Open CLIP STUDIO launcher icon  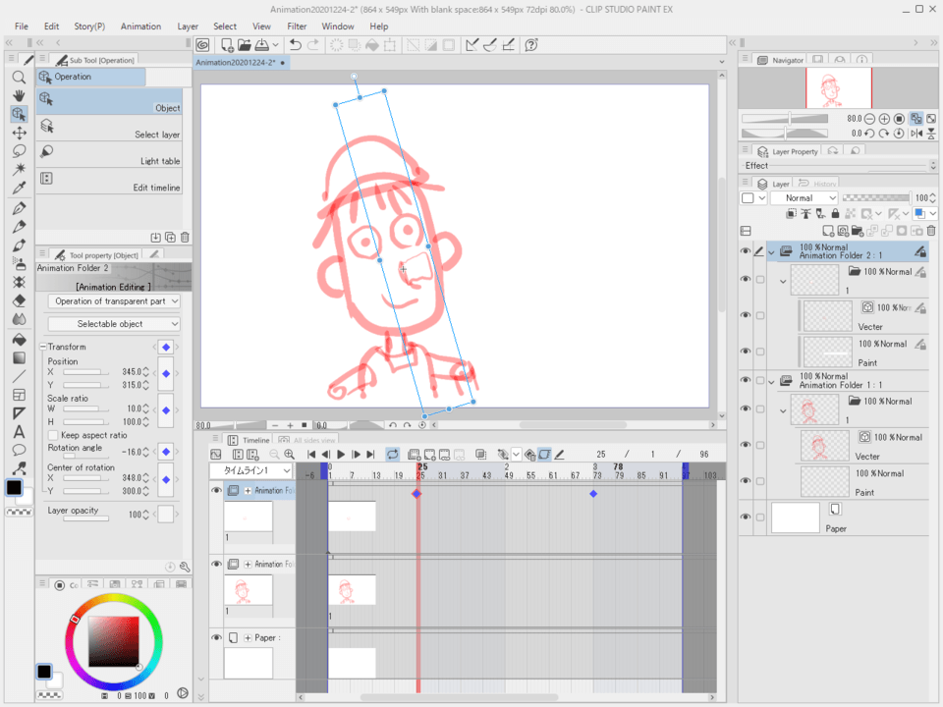(202, 45)
